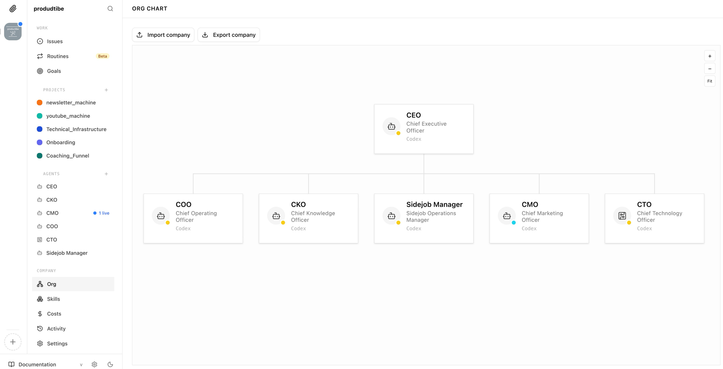
Task: Open the Routines menu item
Action: click(58, 56)
